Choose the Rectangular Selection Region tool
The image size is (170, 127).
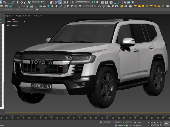coord(8,2)
